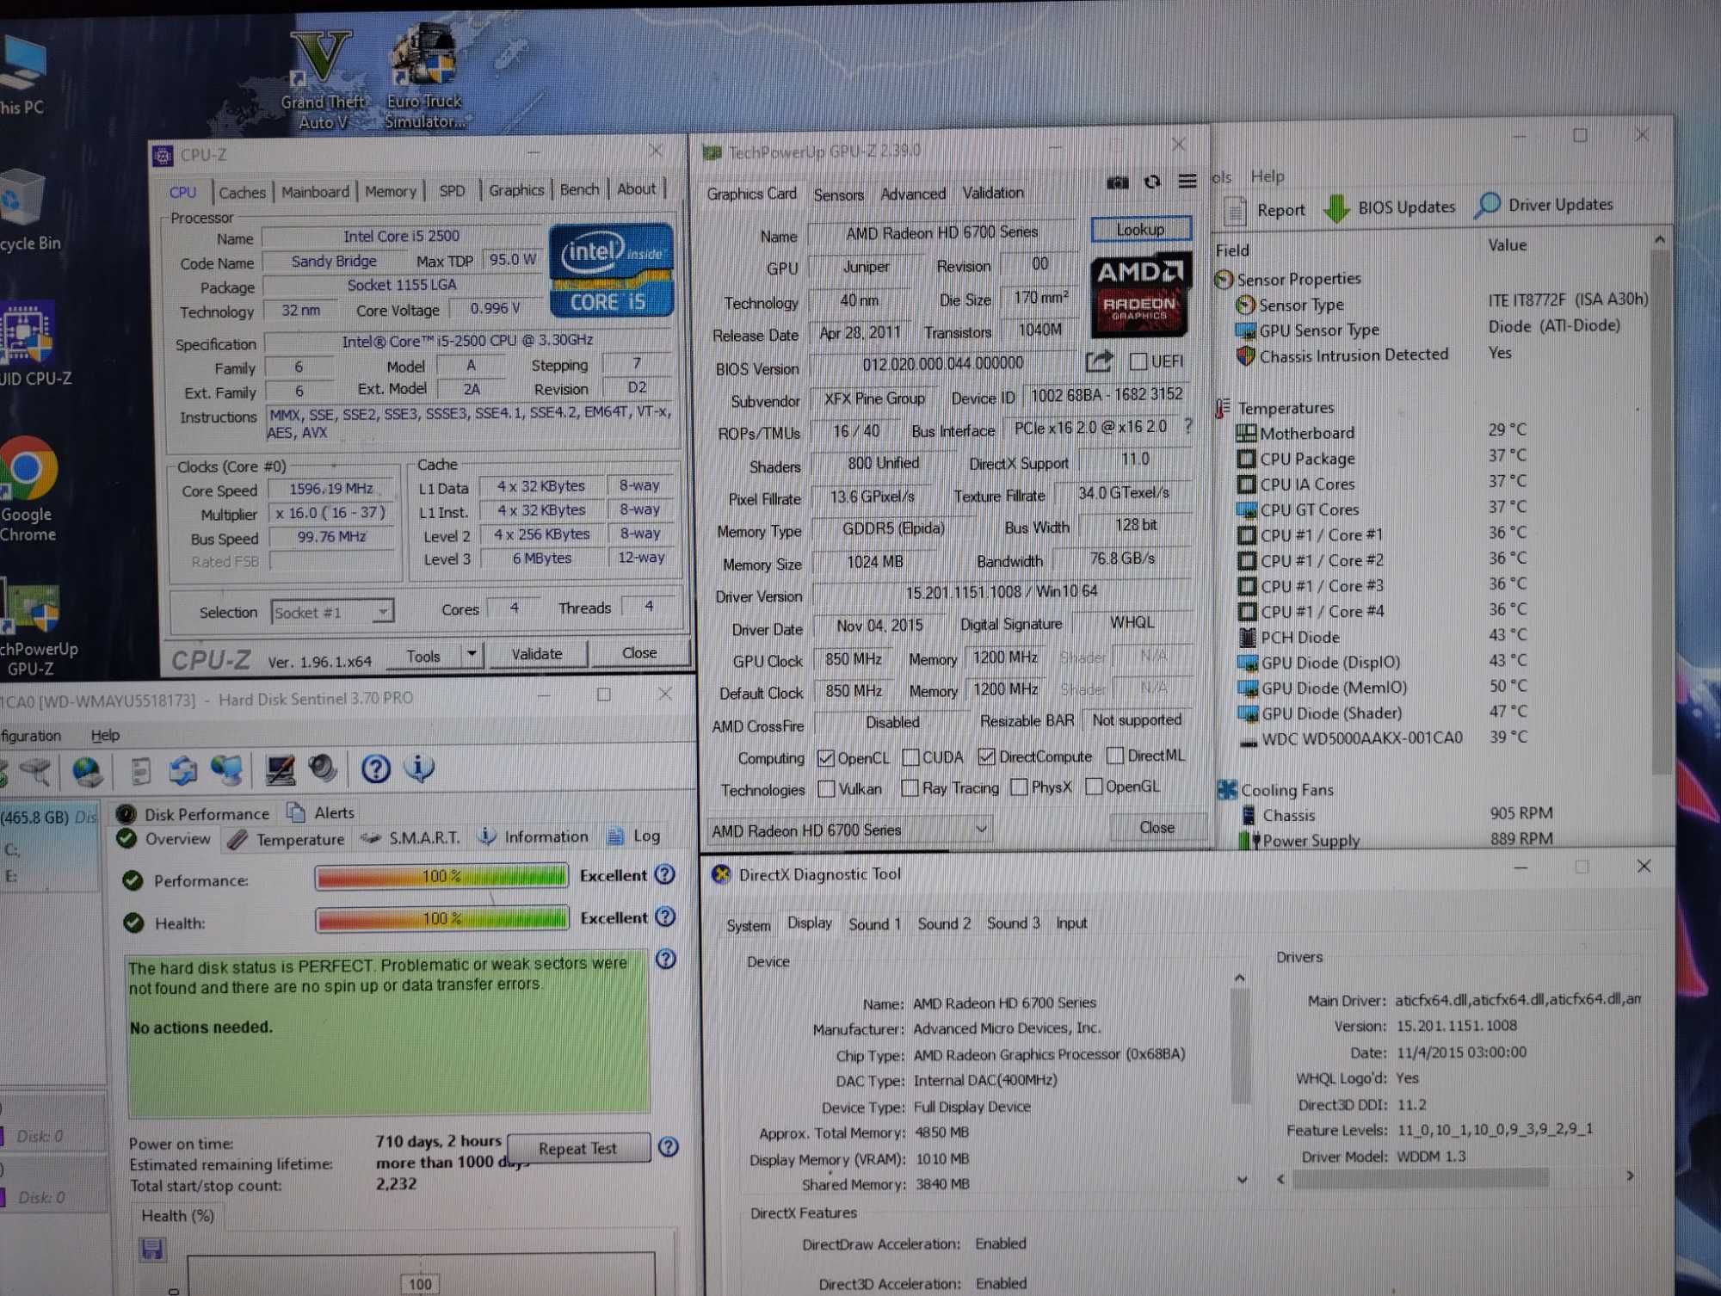
Task: Open the Euro Truck Simulator desktop shortcut
Action: tap(424, 77)
